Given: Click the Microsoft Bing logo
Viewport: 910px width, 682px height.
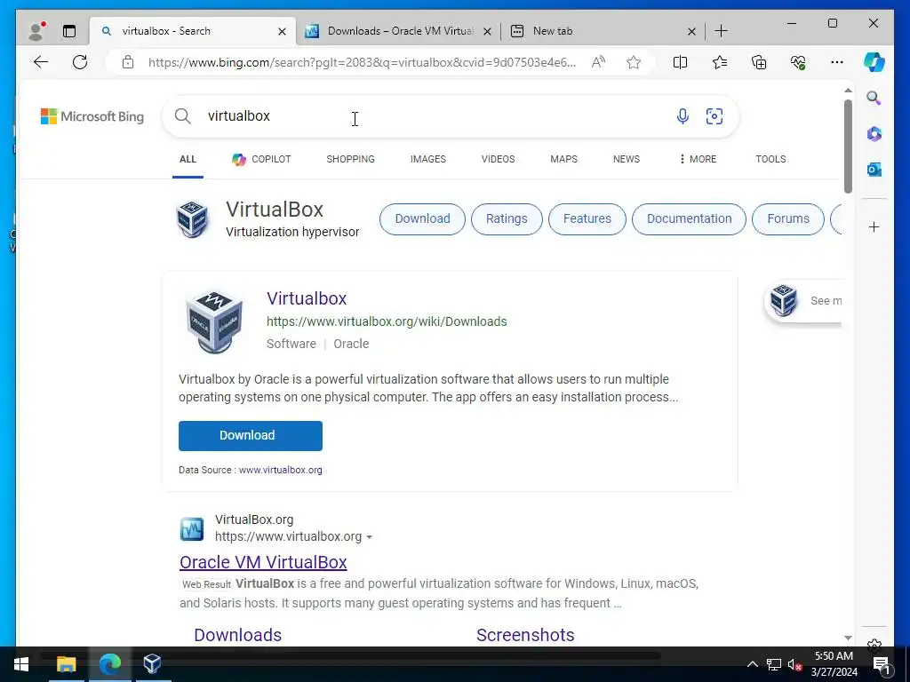Looking at the screenshot, I should (x=92, y=116).
